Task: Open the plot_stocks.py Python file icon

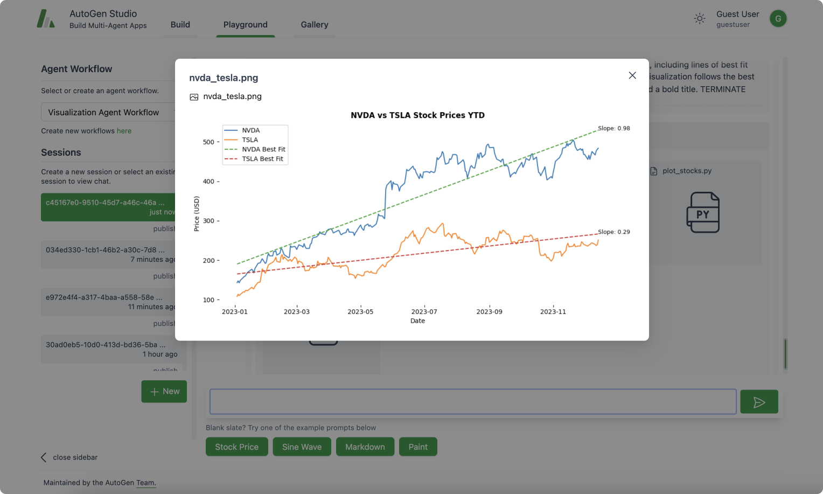Action: tap(702, 212)
